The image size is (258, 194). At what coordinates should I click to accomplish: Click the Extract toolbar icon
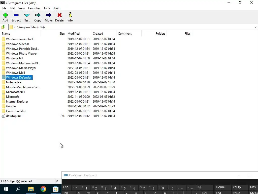pyautogui.click(x=16, y=15)
